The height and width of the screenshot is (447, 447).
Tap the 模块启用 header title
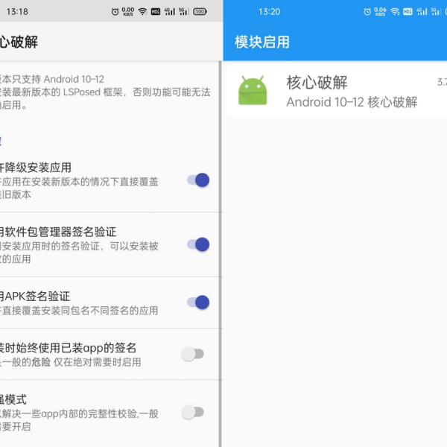point(262,42)
